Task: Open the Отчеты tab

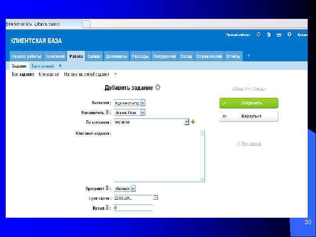Action: [x=233, y=56]
